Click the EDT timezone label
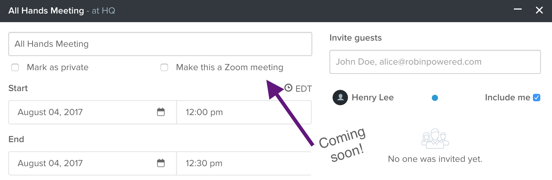Viewport: 552px width, 180px height. (304, 89)
